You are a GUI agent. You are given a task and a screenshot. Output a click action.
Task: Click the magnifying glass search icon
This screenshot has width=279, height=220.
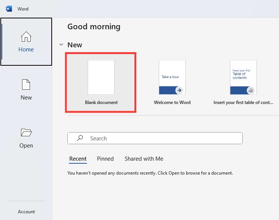click(80, 138)
